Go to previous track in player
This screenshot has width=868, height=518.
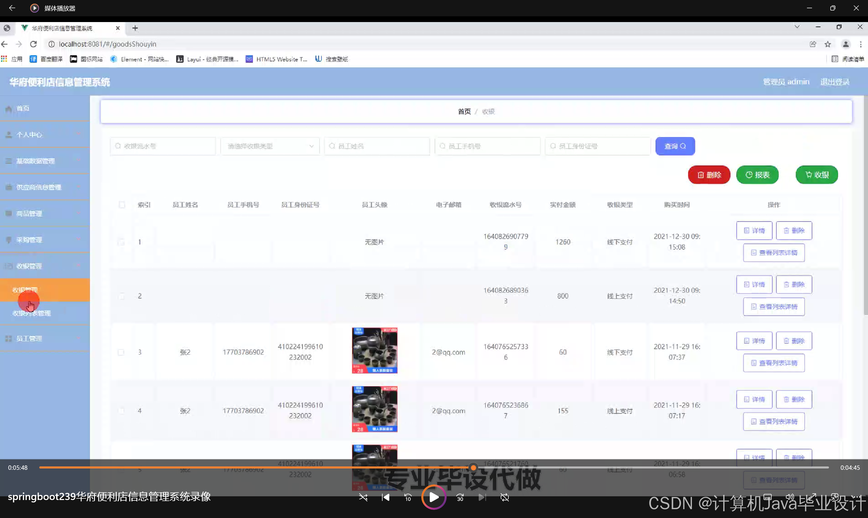[385, 497]
